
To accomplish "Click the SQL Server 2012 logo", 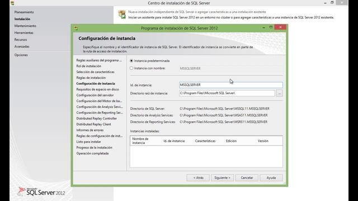I will tap(41, 192).
